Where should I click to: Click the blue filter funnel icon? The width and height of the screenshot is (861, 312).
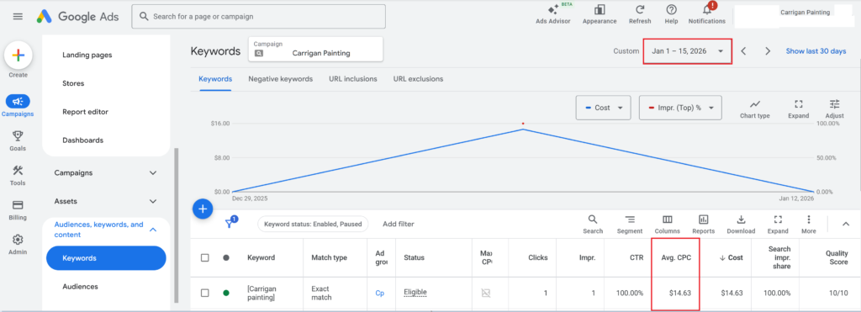point(230,224)
